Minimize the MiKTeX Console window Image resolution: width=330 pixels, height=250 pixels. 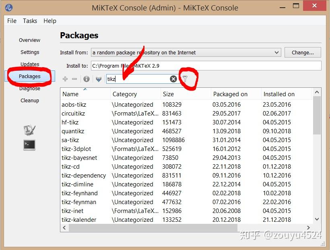pos(283,7)
